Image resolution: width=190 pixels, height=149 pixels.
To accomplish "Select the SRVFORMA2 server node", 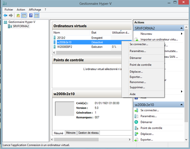I will click(x=21, y=26).
